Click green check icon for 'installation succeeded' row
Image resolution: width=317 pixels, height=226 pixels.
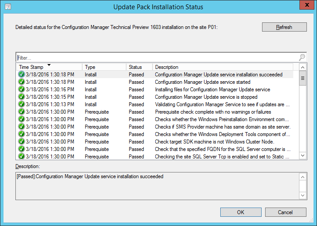click(x=22, y=75)
